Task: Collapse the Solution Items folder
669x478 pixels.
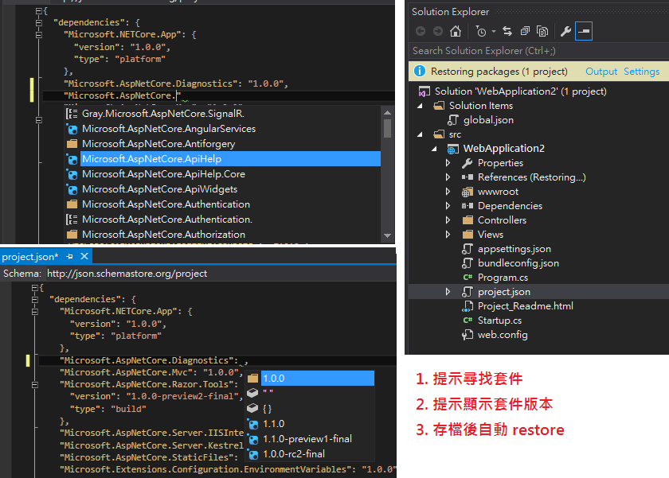Action: (x=420, y=106)
